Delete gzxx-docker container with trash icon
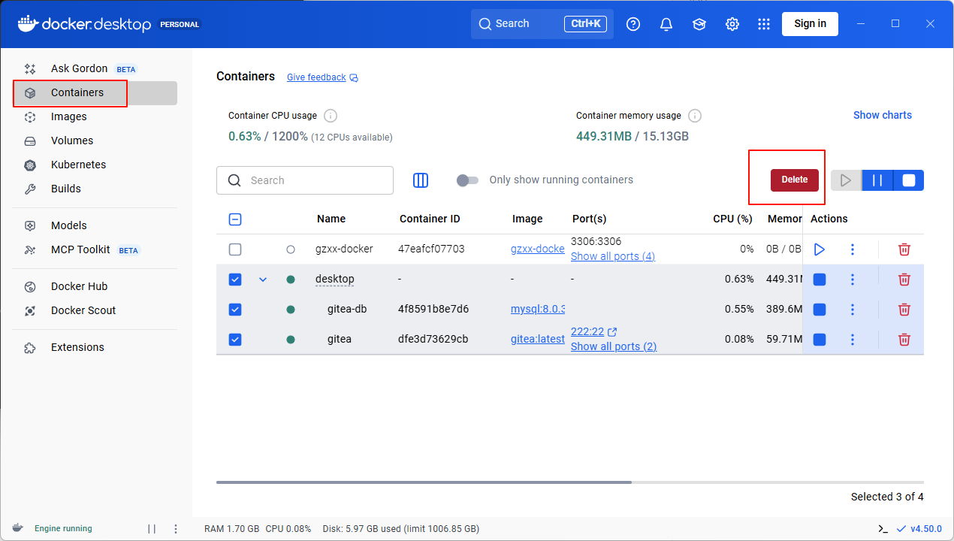The image size is (954, 541). [x=904, y=249]
